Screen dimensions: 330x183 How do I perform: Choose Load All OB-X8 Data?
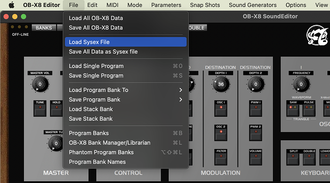pyautogui.click(x=126, y=18)
